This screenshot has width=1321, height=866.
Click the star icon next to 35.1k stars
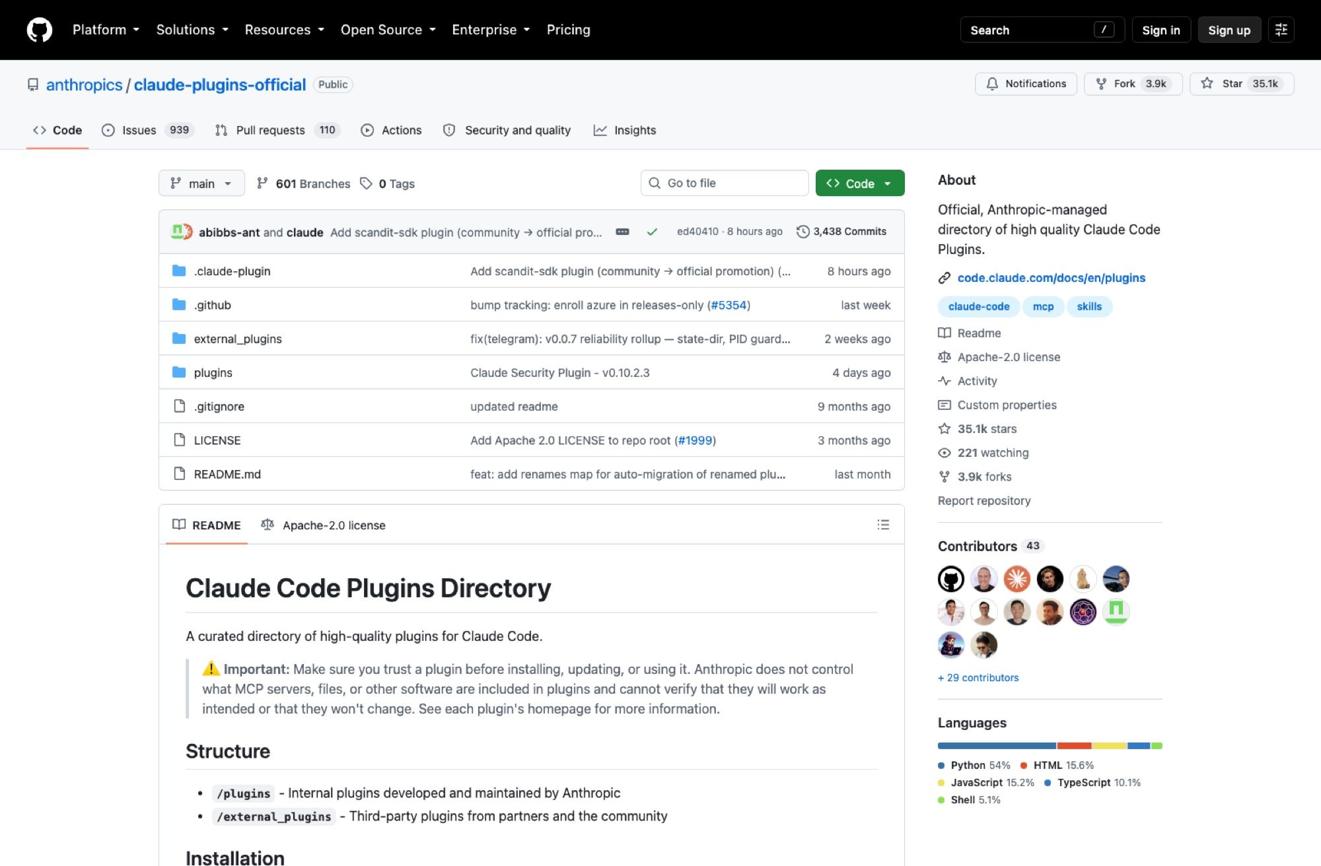[945, 428]
